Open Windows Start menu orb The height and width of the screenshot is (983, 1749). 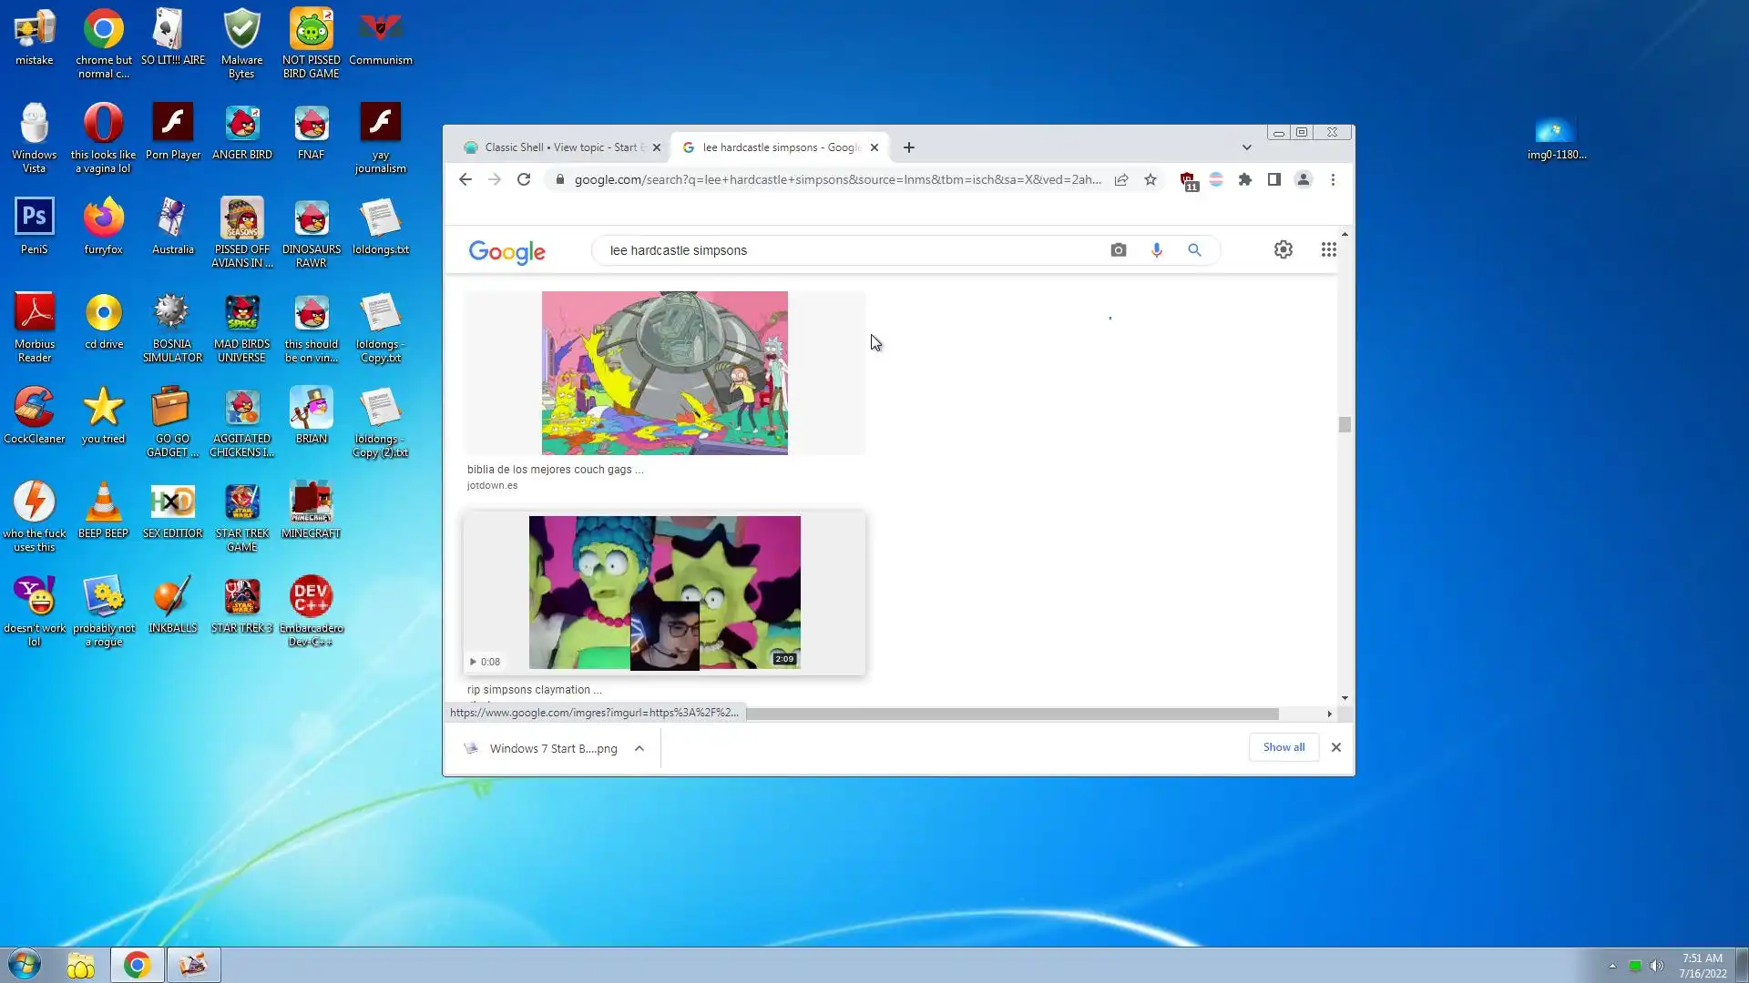tap(25, 965)
